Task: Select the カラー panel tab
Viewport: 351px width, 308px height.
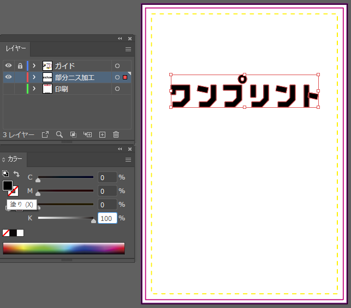Action: pos(15,159)
